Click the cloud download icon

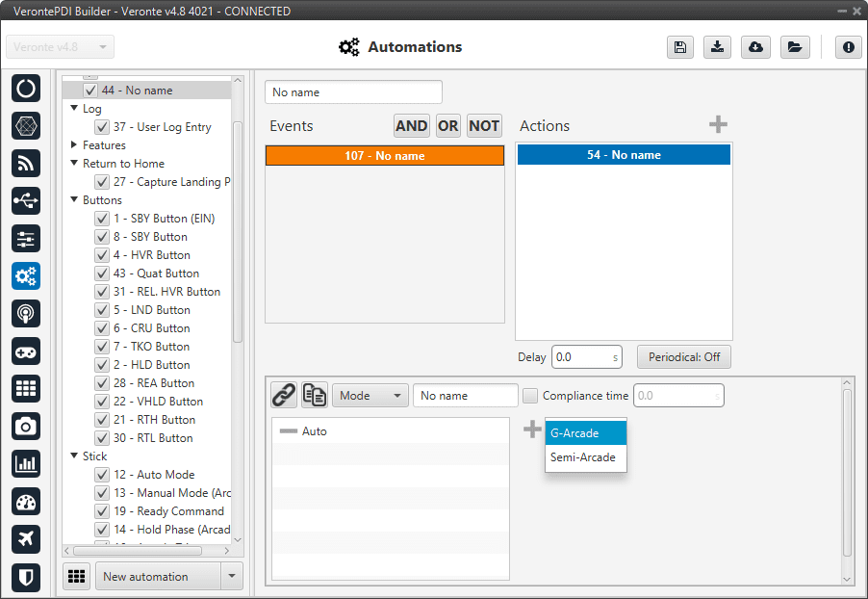[755, 47]
